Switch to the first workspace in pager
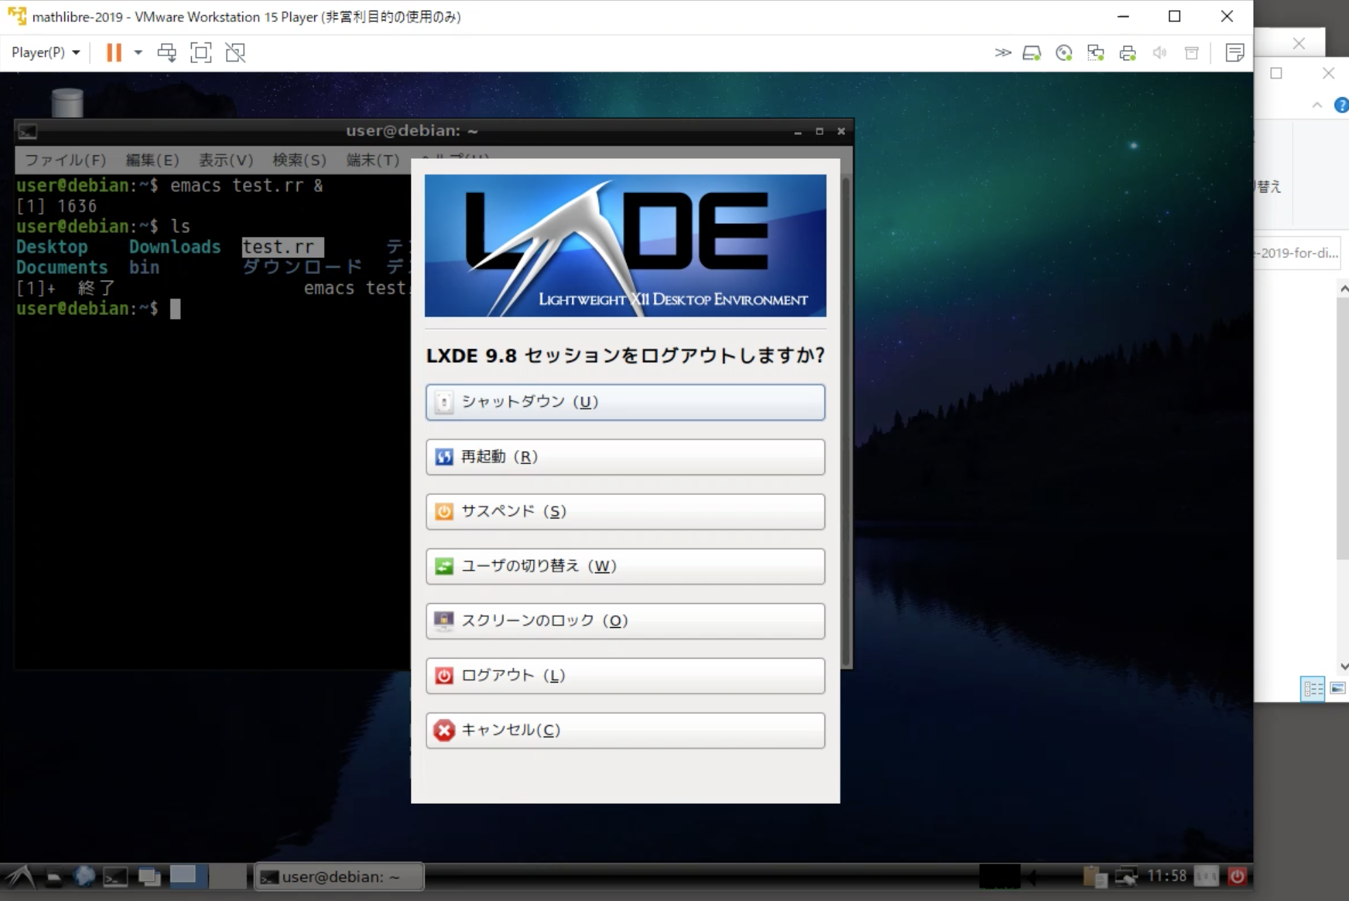Screen dimensions: 1349x901 [188, 876]
